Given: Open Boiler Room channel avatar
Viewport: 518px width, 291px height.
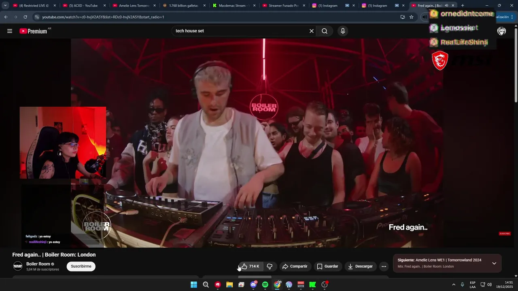Looking at the screenshot, I should [18, 266].
